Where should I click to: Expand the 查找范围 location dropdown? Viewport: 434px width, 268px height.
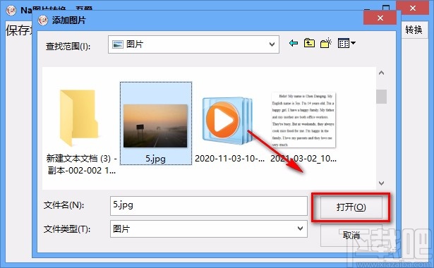[x=272, y=44]
